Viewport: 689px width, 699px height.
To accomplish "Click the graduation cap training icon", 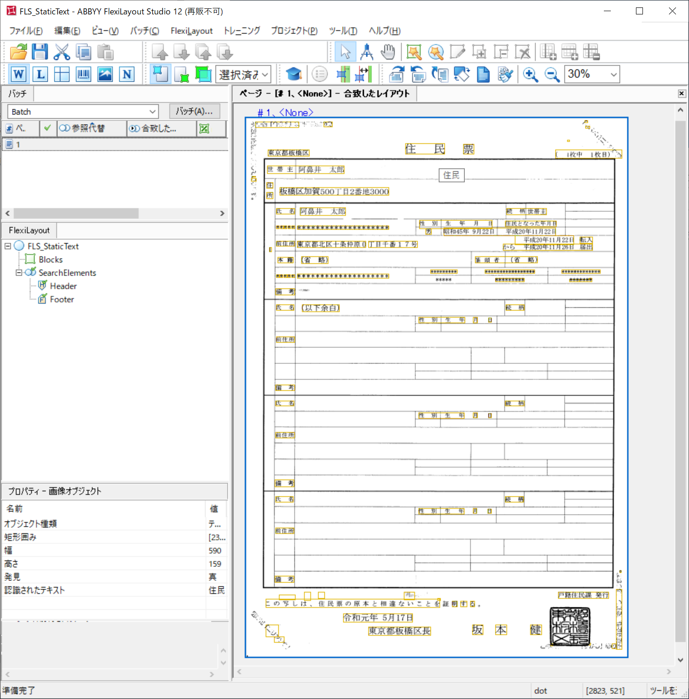I will click(x=294, y=74).
